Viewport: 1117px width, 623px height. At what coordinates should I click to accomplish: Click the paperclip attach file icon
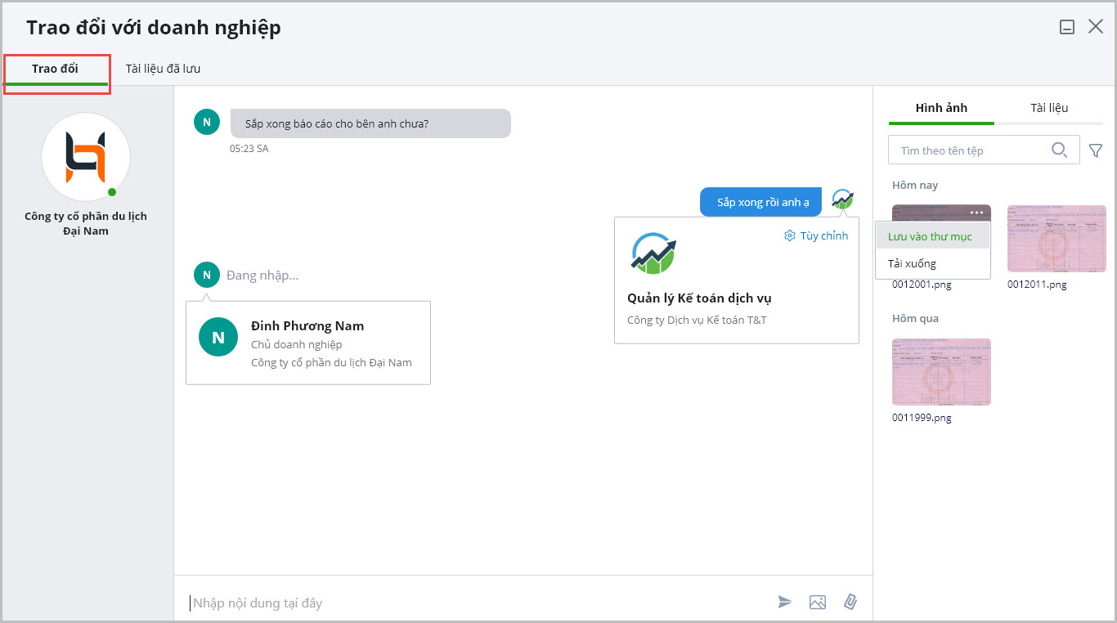pyautogui.click(x=850, y=603)
